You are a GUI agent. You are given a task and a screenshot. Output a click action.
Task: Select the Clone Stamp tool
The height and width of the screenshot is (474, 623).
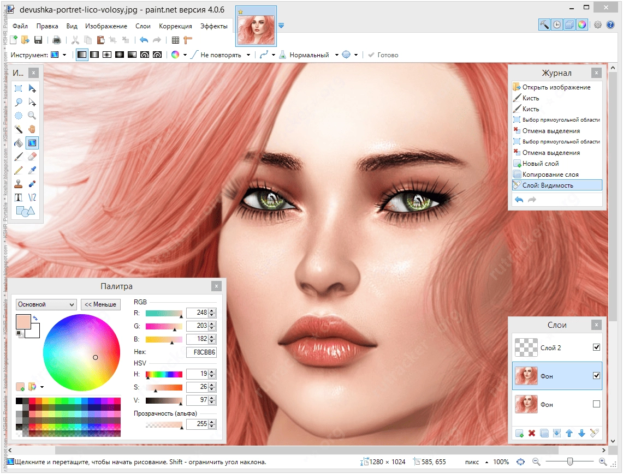(18, 184)
